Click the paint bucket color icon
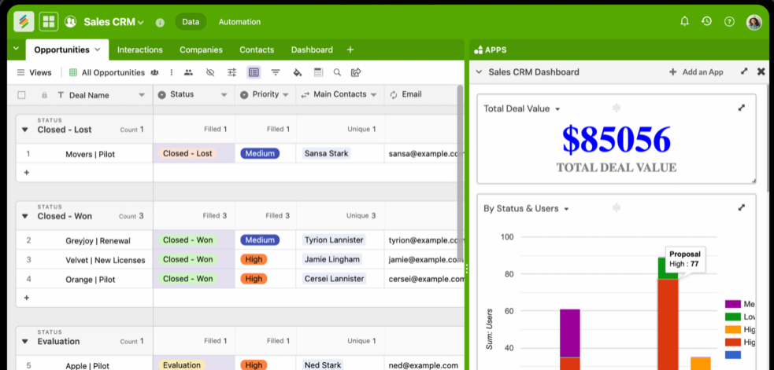This screenshot has width=774, height=370. (x=297, y=72)
